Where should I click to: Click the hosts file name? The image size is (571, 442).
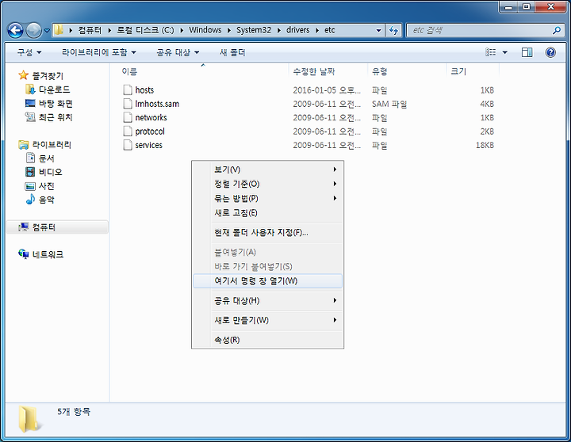[x=144, y=90]
